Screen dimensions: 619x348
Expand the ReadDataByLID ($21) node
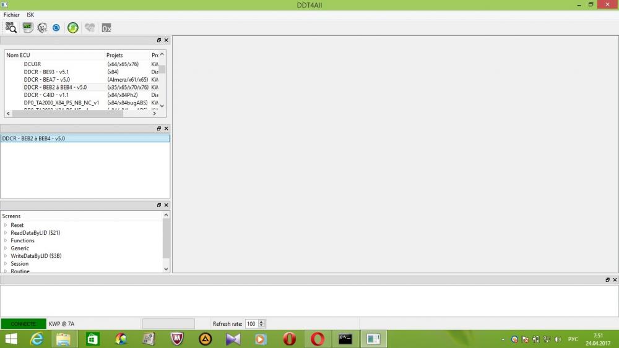(6, 233)
